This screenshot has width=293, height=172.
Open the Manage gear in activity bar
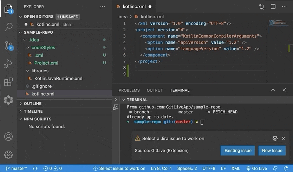(8, 155)
